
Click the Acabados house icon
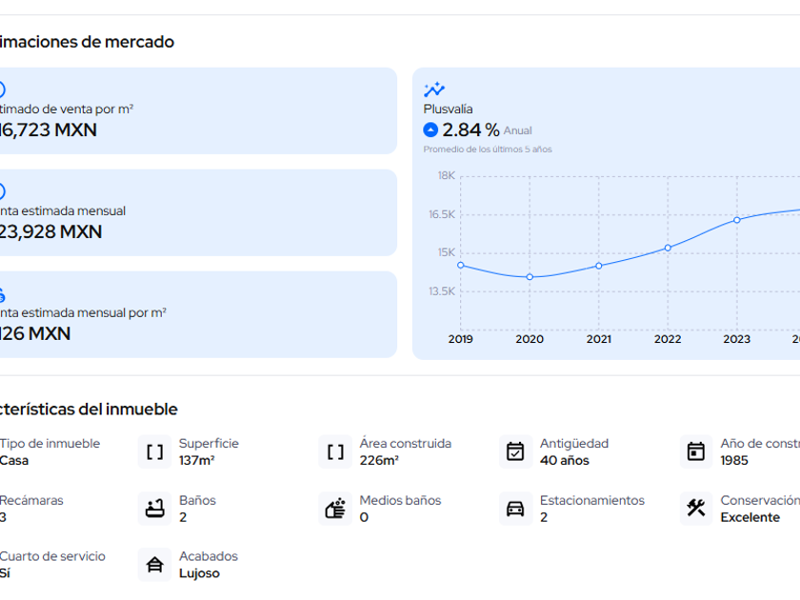(x=154, y=565)
